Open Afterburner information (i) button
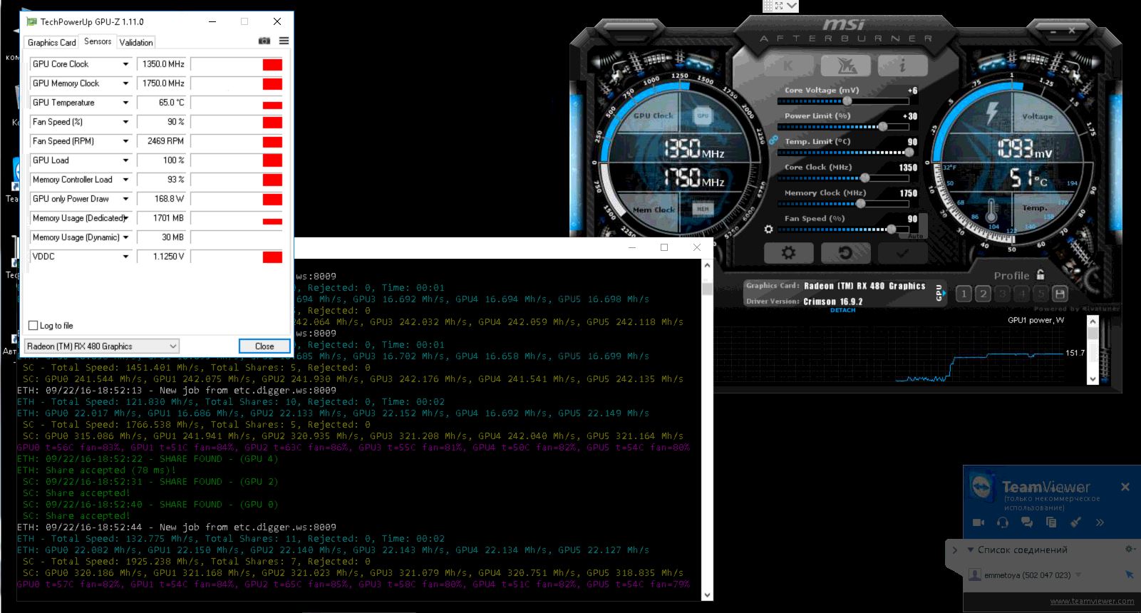Image resolution: width=1141 pixels, height=613 pixels. tap(902, 66)
